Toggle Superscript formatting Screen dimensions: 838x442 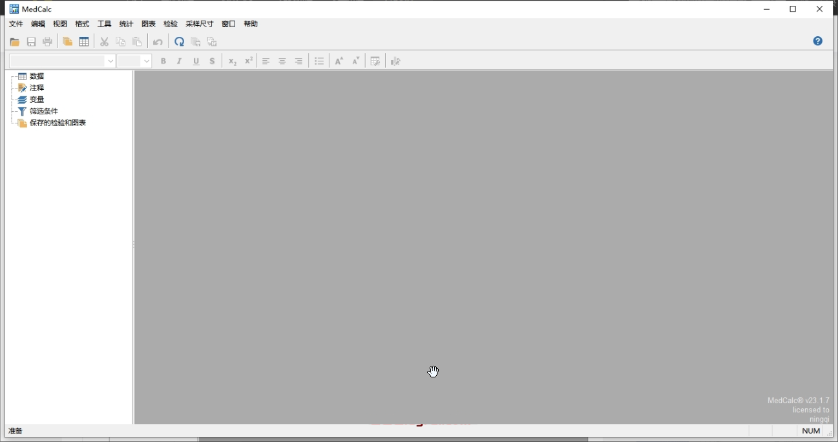pyautogui.click(x=249, y=61)
